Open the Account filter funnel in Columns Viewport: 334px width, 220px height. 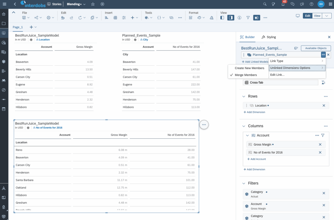323,135
